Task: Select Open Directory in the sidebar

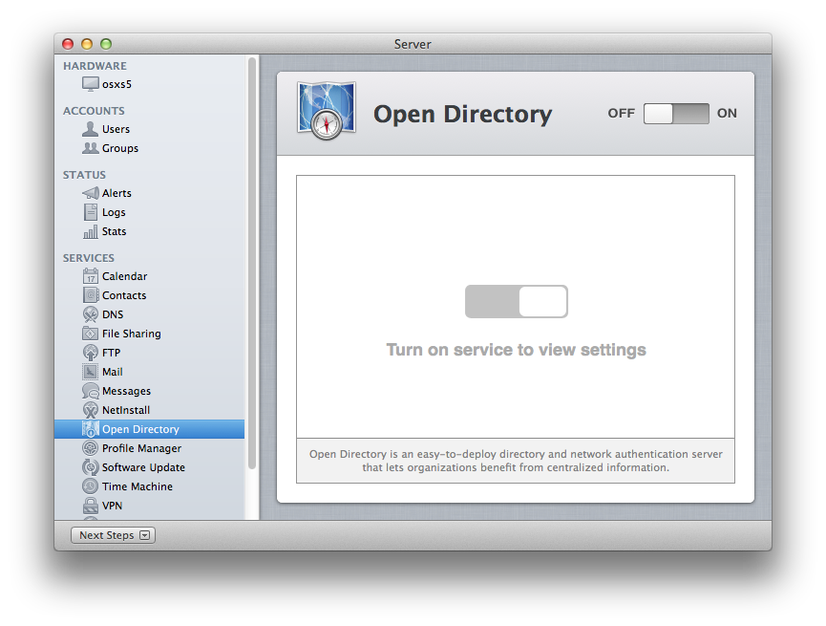Action: [150, 429]
